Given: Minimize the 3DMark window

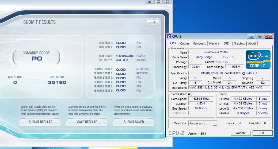Looking at the screenshot, I should click(x=150, y=2).
